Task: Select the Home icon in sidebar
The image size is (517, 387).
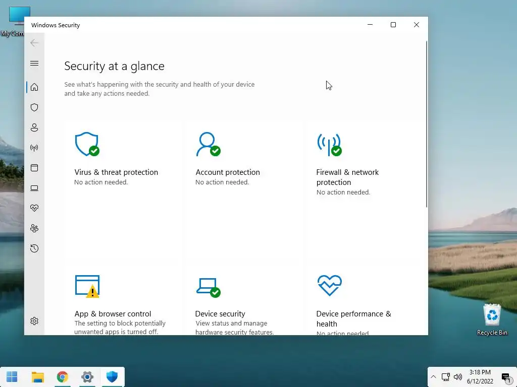Action: pyautogui.click(x=34, y=87)
